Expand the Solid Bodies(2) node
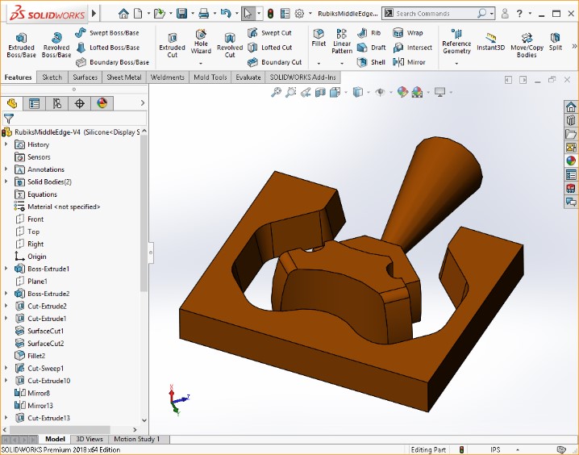Viewport: 579px width, 455px height. pyautogui.click(x=6, y=182)
